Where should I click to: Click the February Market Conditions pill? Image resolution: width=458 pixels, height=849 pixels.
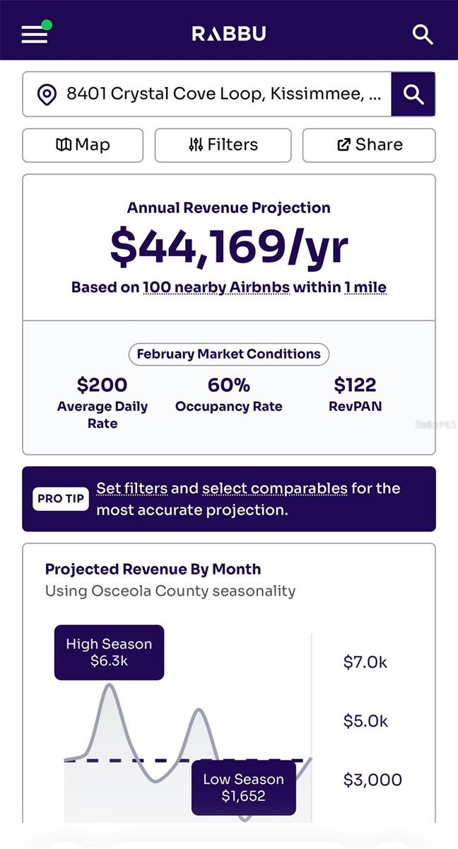[x=229, y=354]
